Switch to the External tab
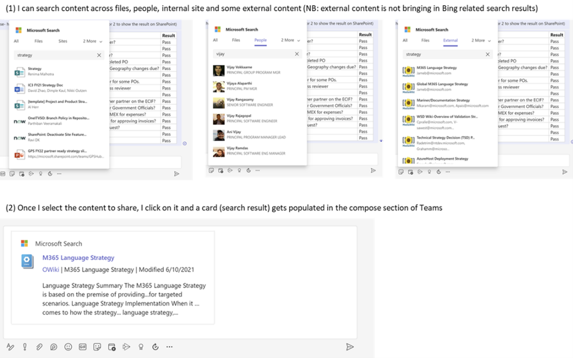This screenshot has width=573, height=358. 450,41
